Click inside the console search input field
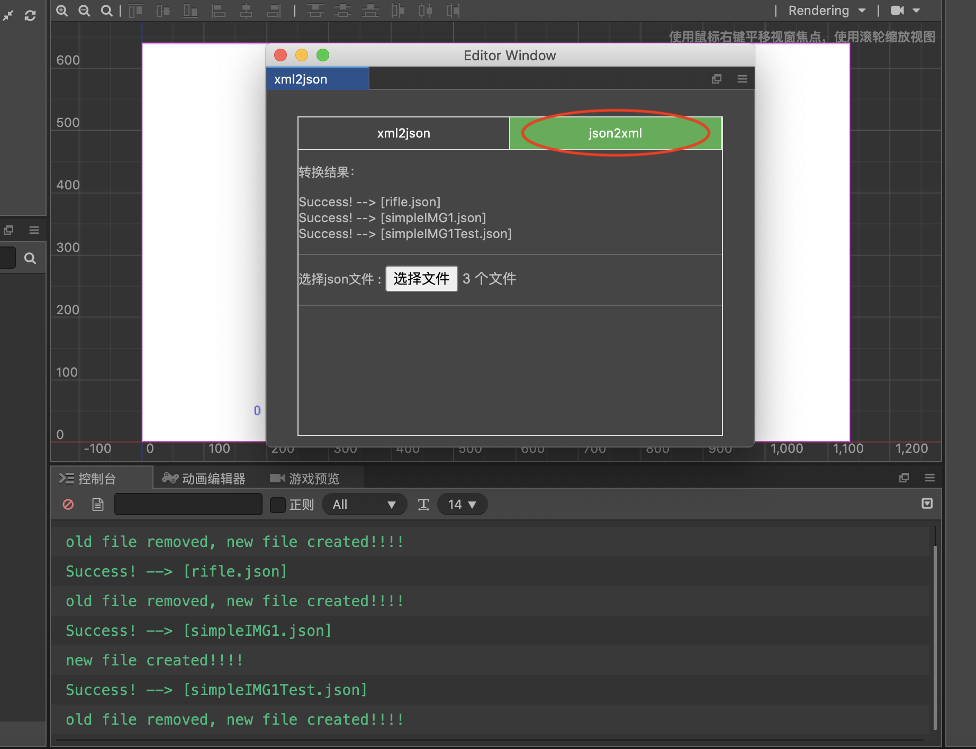Viewport: 976px width, 749px height. point(188,504)
